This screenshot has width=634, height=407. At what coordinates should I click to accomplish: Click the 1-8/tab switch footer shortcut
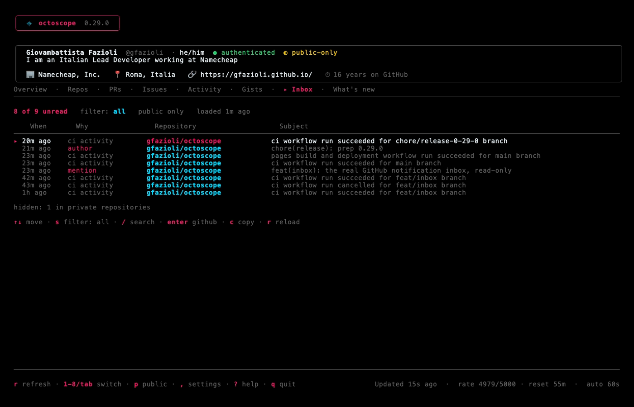coord(92,384)
